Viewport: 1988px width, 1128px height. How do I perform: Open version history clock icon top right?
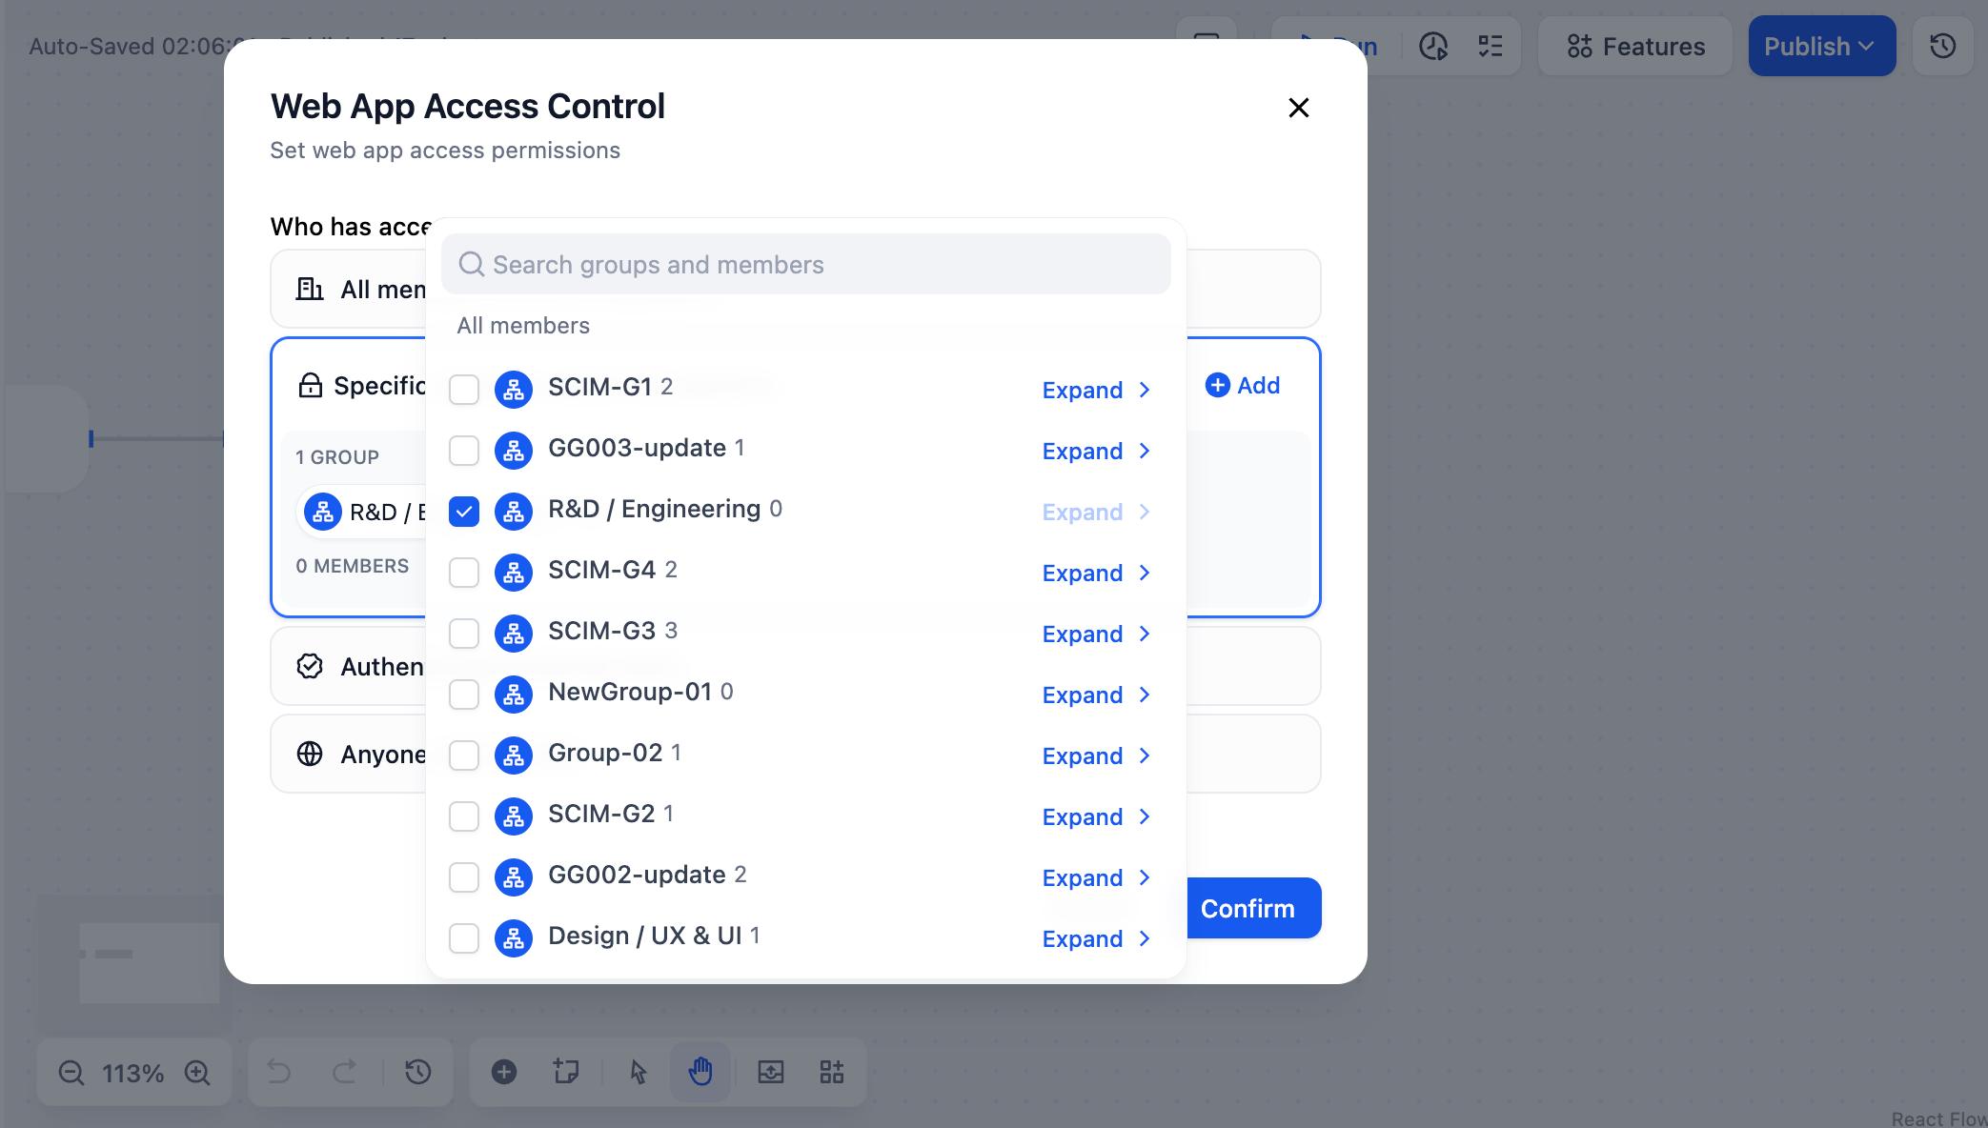1942,46
